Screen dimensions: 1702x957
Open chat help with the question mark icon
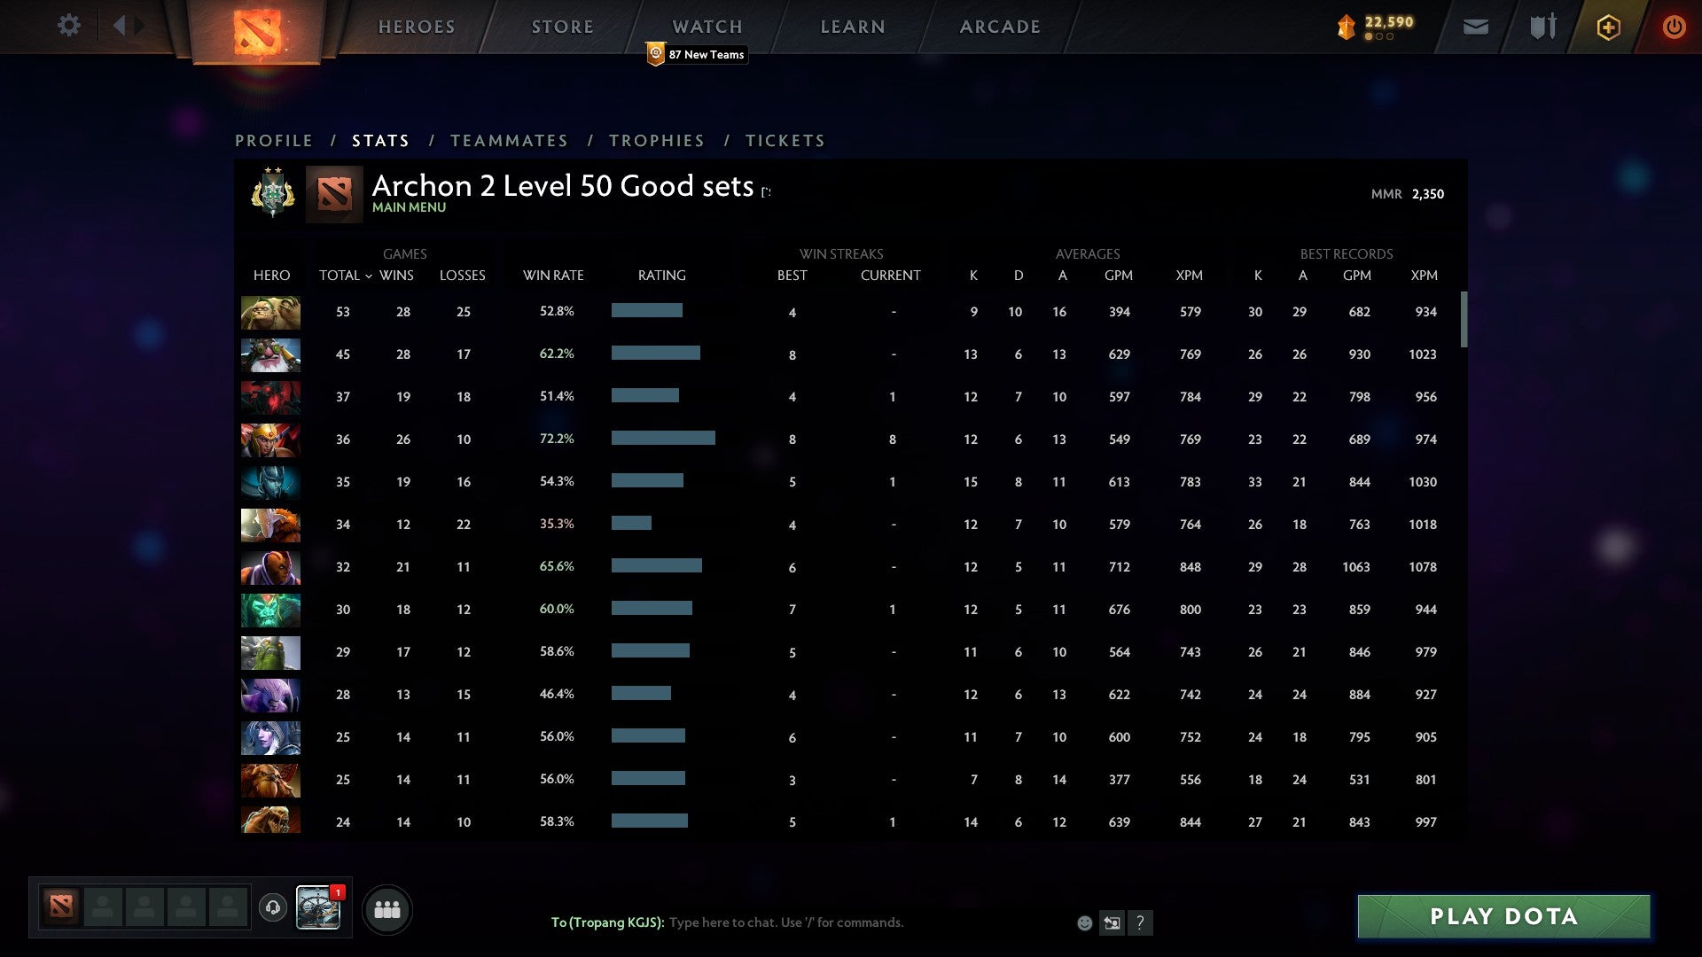click(x=1140, y=922)
